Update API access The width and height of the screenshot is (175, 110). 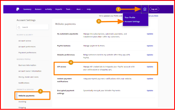(x=150, y=67)
